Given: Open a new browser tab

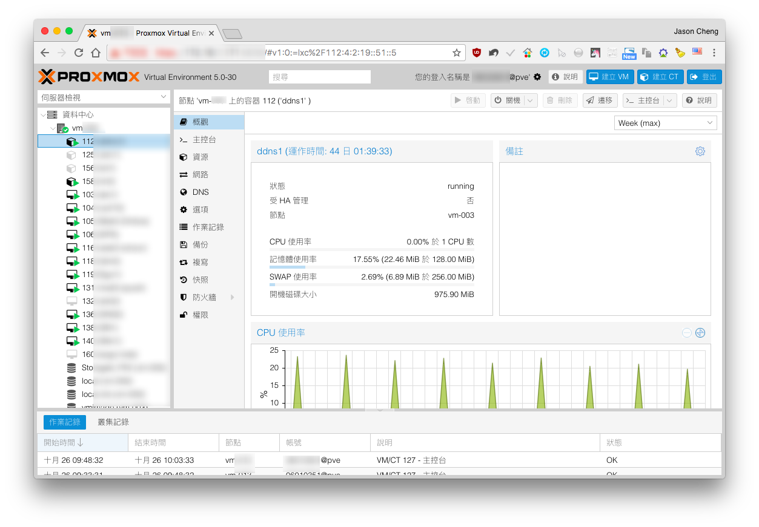Looking at the screenshot, I should [232, 33].
